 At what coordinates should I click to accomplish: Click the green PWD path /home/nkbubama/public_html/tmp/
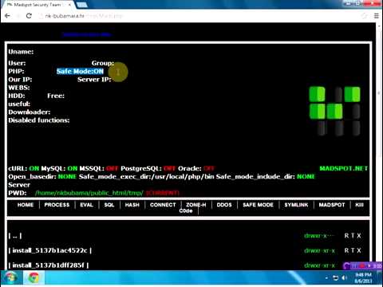pos(89,193)
